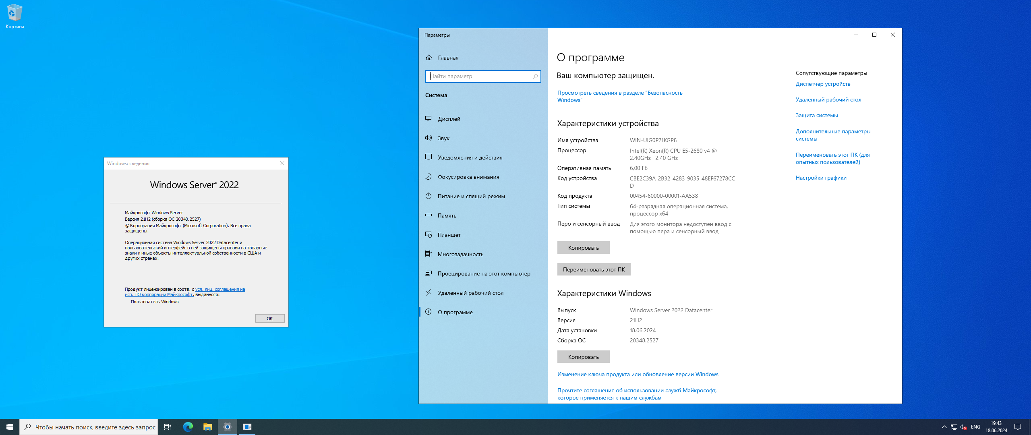Select Уведомления и действия in sidebar
1031x435 pixels.
click(470, 157)
